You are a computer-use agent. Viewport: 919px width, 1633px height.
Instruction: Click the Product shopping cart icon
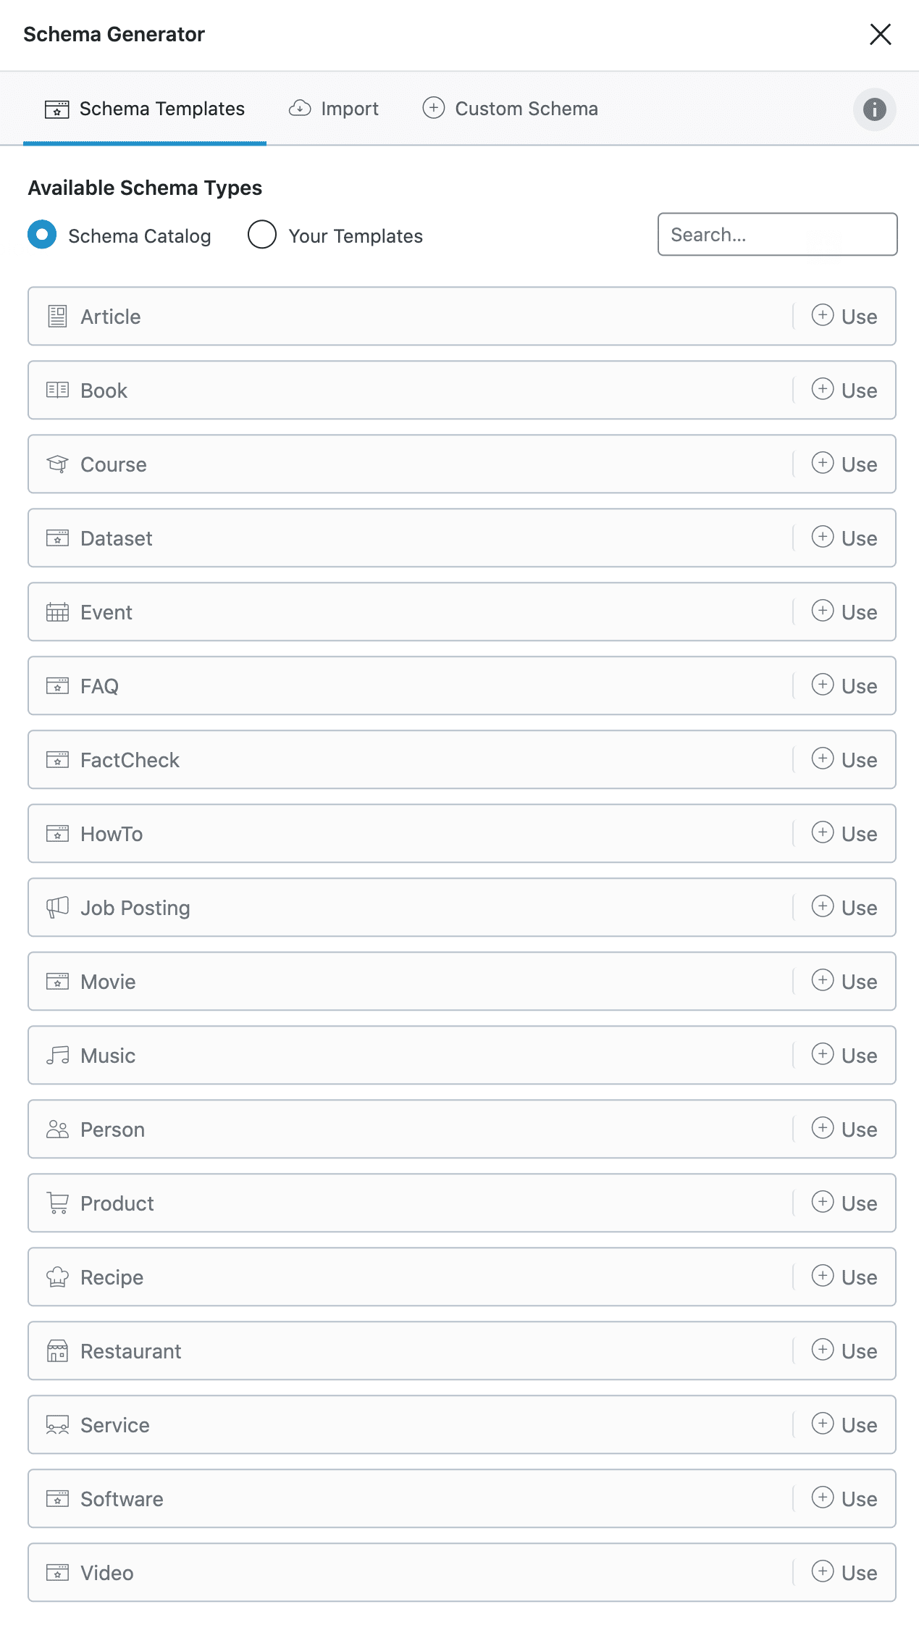coord(57,1203)
